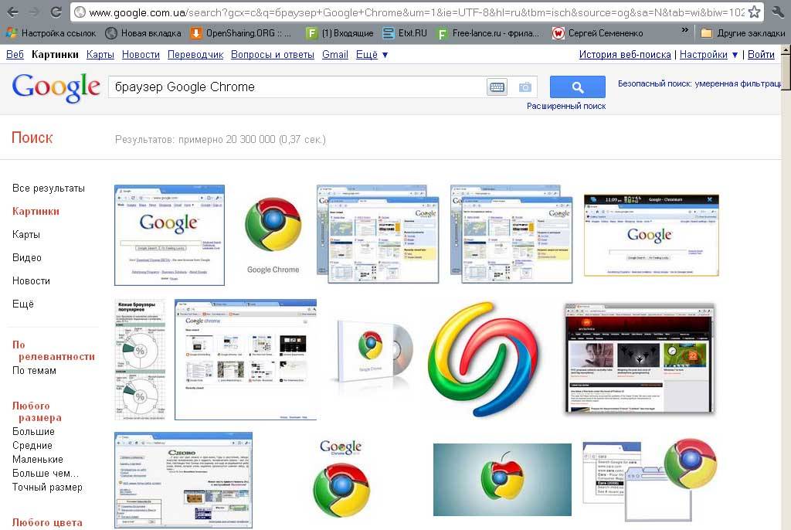This screenshot has width=791, height=530.
Task: Open the Chrome wrench settings menu
Action: tap(778, 12)
